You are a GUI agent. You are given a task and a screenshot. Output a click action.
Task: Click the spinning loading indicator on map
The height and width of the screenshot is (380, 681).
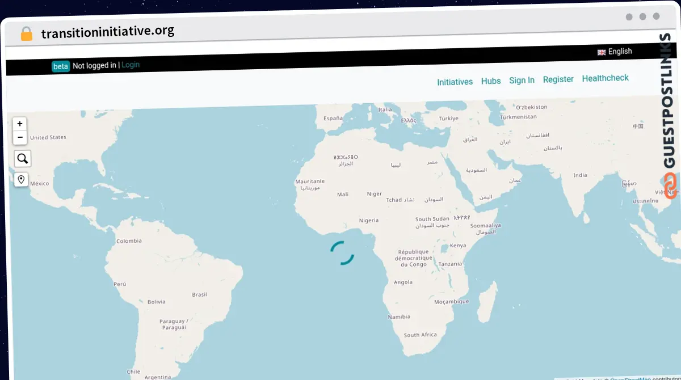342,253
